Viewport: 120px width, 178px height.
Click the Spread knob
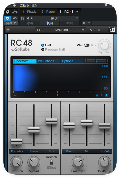pos(34,162)
